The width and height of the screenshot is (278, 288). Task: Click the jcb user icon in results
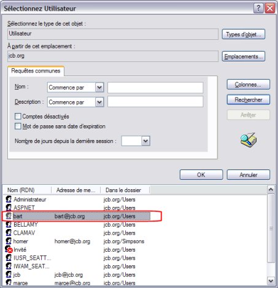tap(9, 274)
